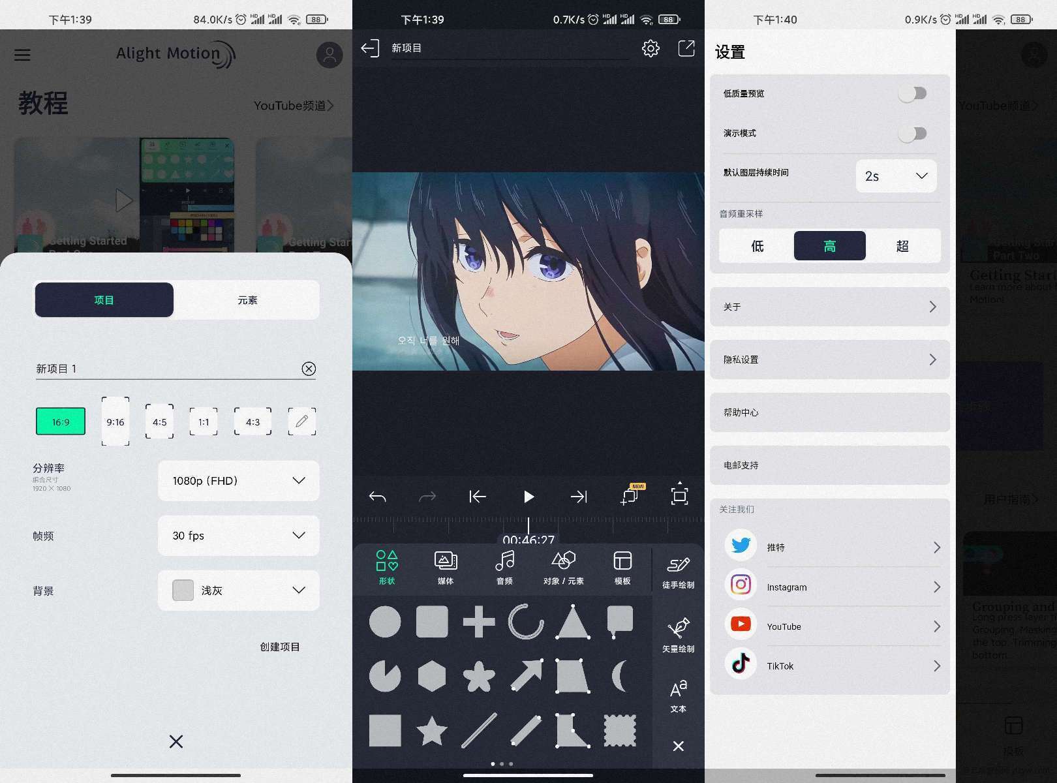Jump to the start of timeline
The height and width of the screenshot is (783, 1057).
tap(478, 497)
